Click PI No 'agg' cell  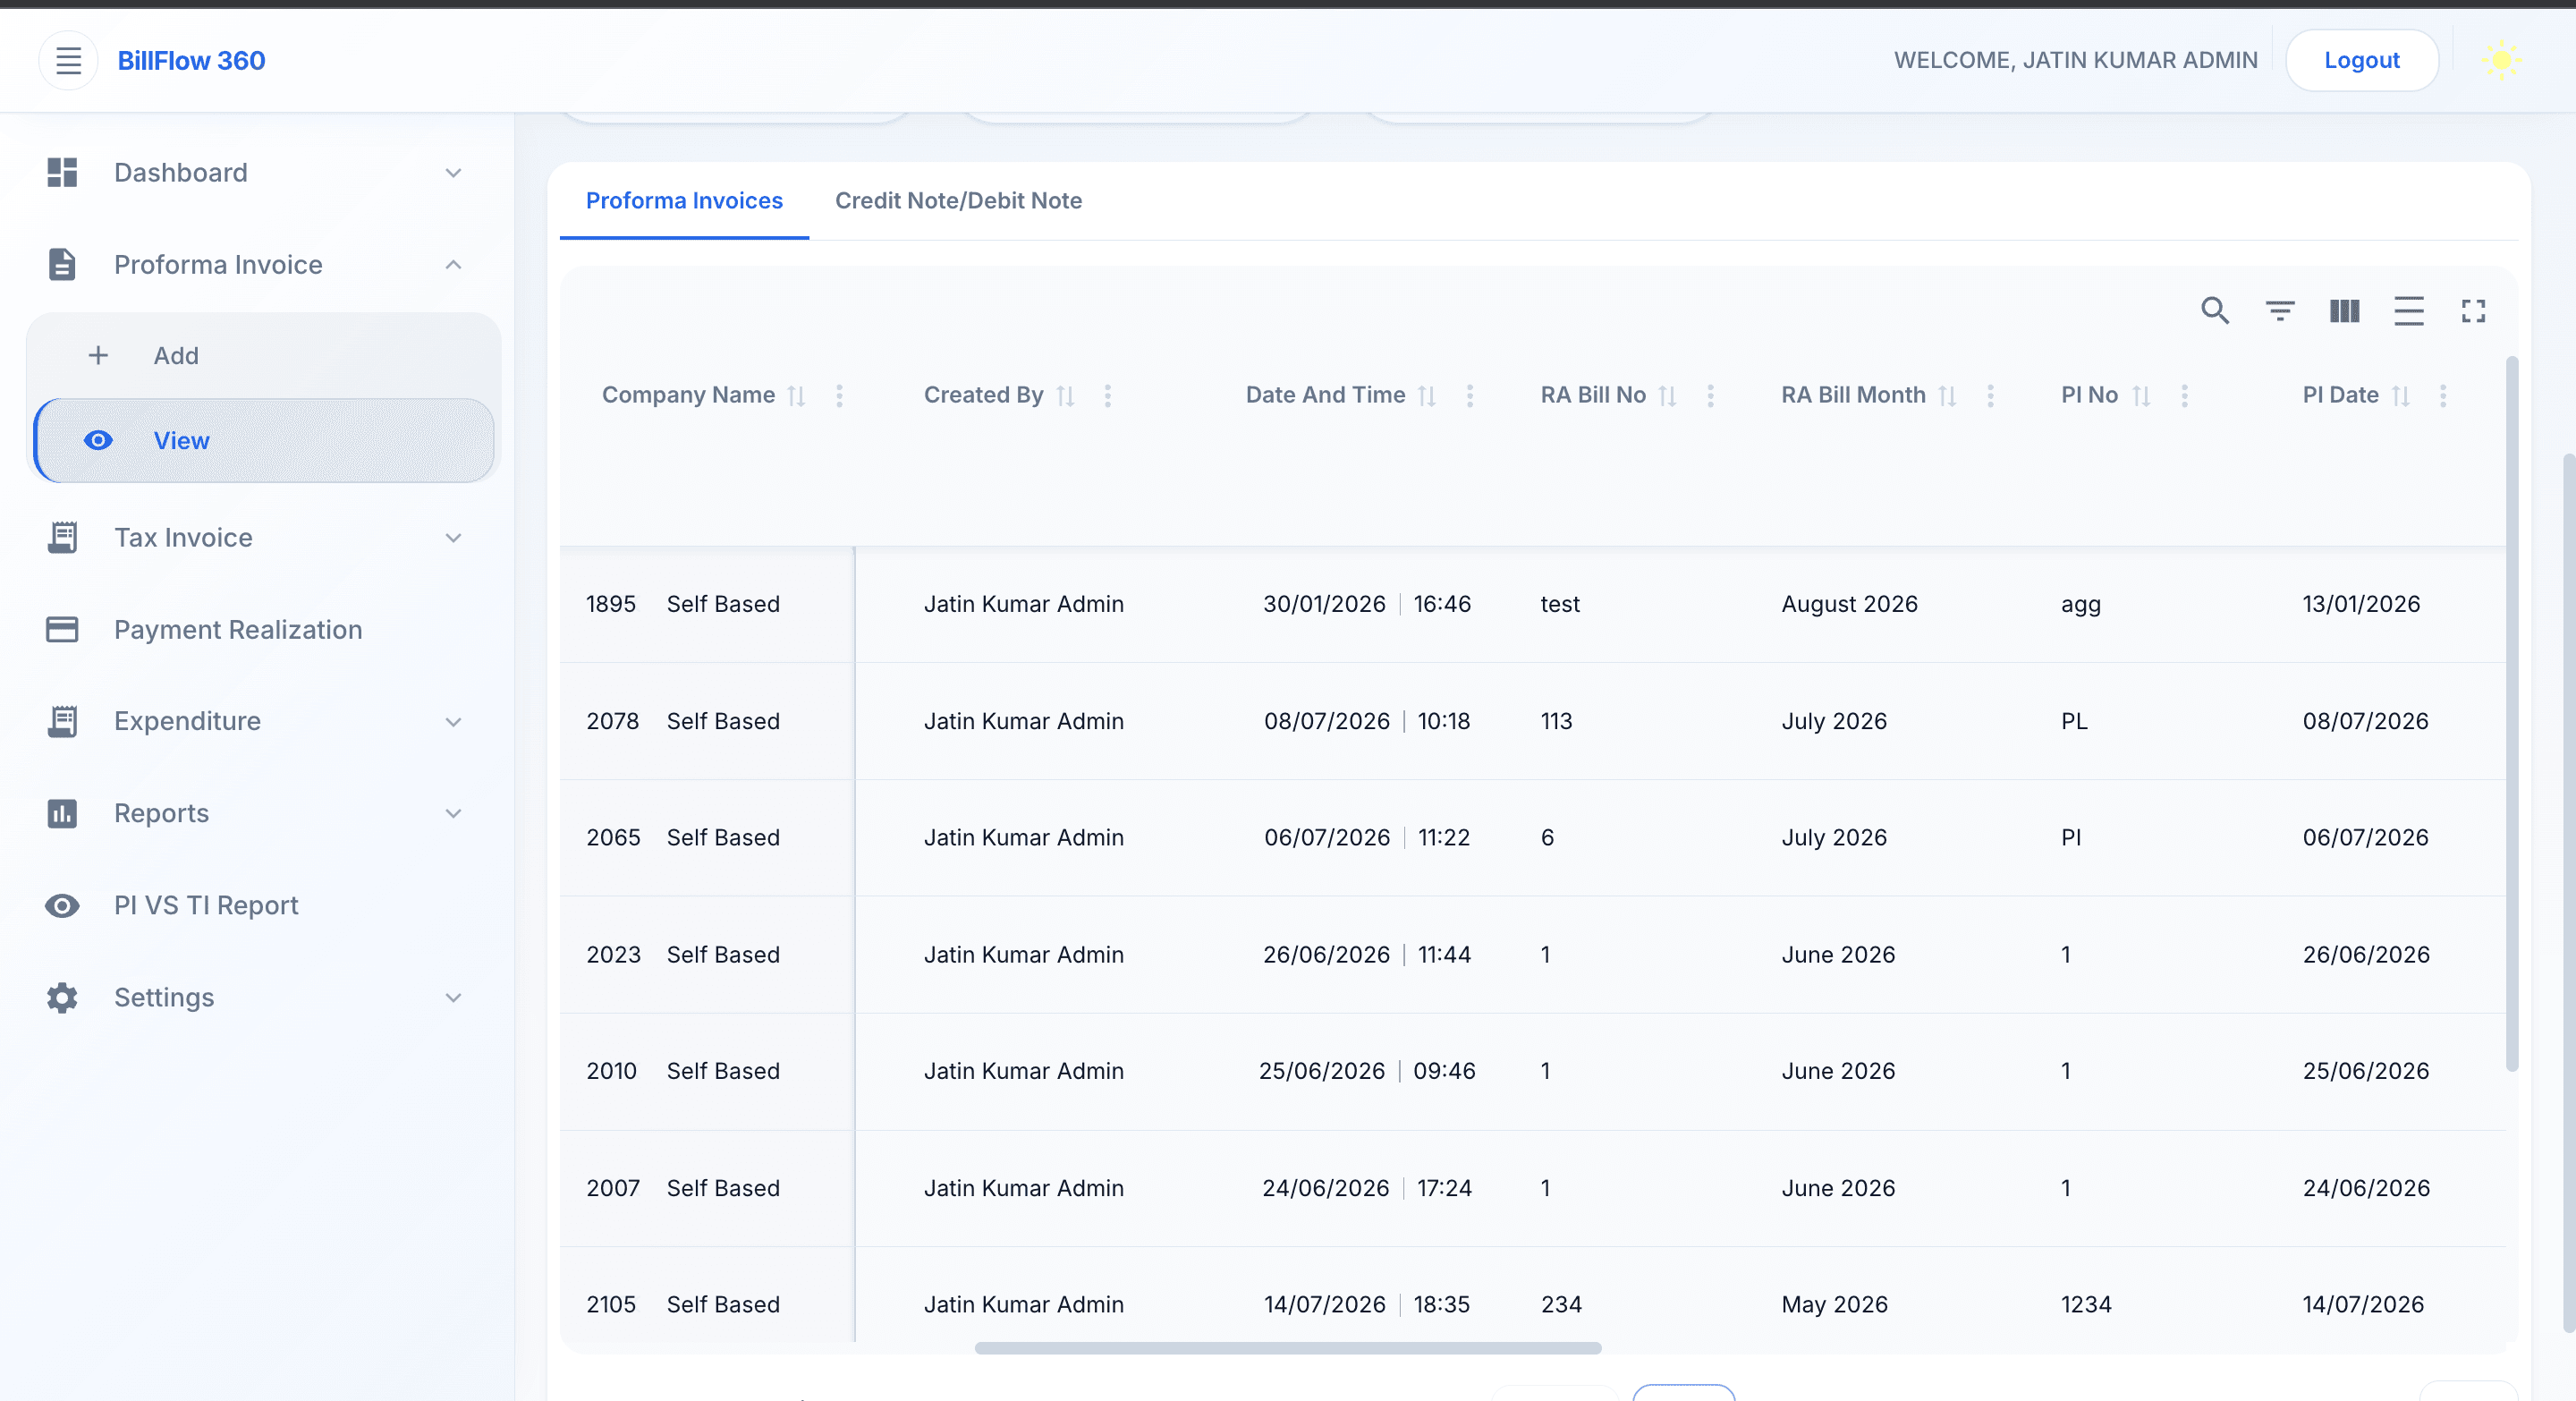[2081, 604]
